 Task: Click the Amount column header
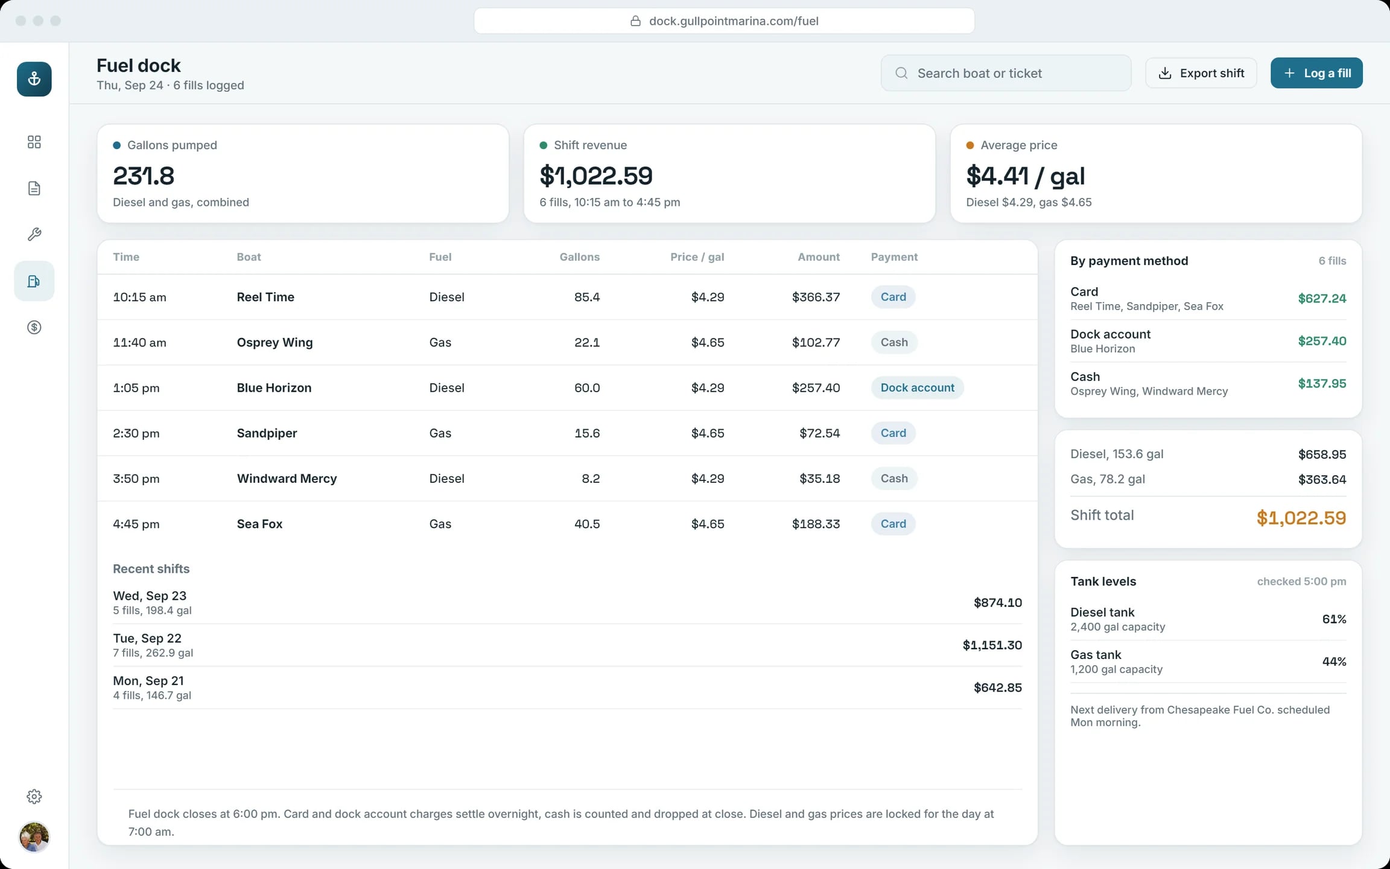(819, 257)
